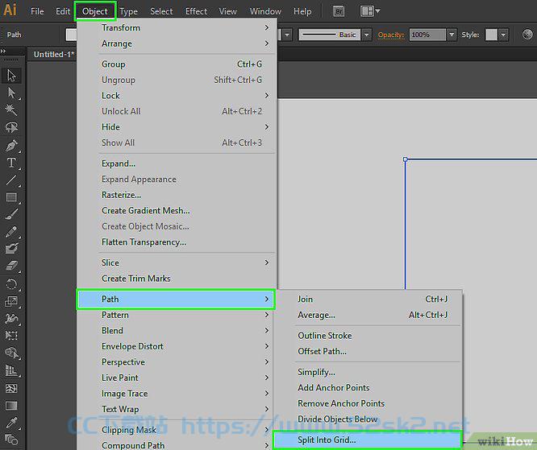Viewport: 537px width, 450px height.
Task: Select the Eraser tool
Action: click(x=11, y=266)
